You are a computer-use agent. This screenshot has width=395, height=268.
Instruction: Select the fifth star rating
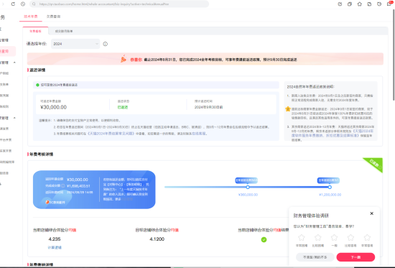[367, 238]
